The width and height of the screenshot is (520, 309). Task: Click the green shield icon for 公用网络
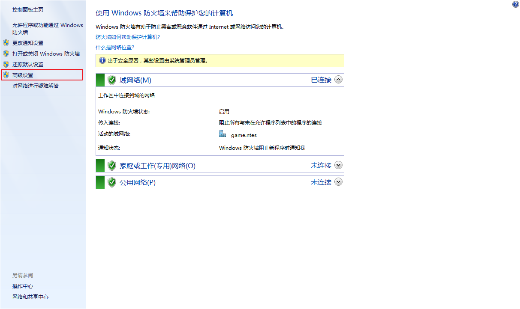112,182
